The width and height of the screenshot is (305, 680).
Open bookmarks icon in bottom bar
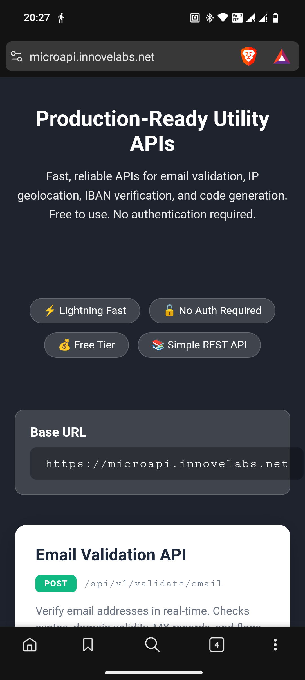pyautogui.click(x=88, y=644)
